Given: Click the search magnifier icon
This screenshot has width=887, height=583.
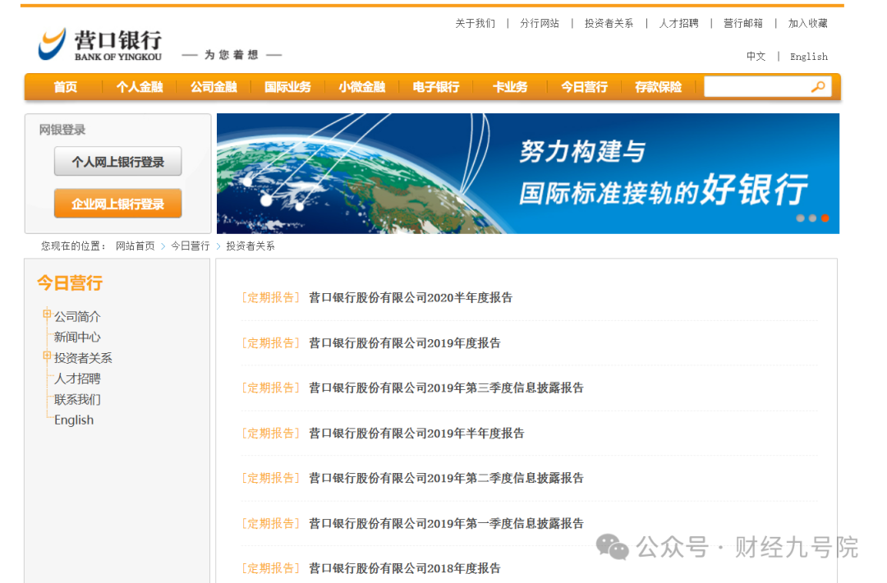Looking at the screenshot, I should pyautogui.click(x=818, y=86).
